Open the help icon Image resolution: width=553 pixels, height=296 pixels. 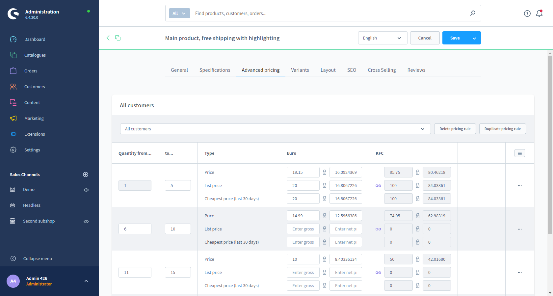pos(527,13)
